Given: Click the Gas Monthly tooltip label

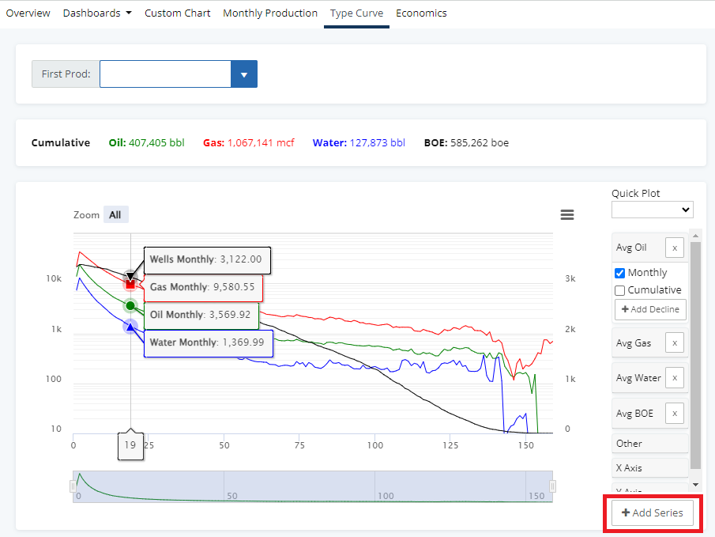Looking at the screenshot, I should (202, 287).
